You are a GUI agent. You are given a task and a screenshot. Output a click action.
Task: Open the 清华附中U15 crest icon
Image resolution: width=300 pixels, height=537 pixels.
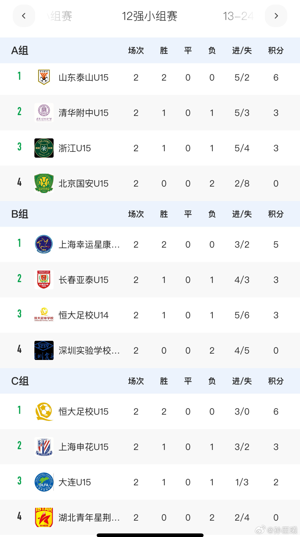point(44,113)
